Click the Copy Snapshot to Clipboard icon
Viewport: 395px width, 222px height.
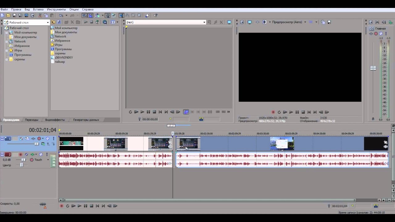[323, 22]
